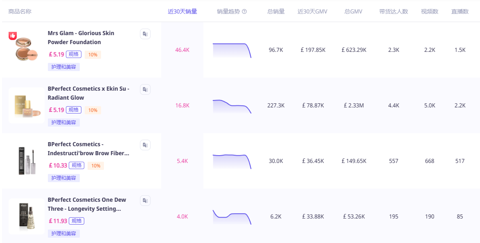Image resolution: width=480 pixels, height=243 pixels.
Task: Click translate icon for One Dew Three Setting
Action: tap(145, 201)
